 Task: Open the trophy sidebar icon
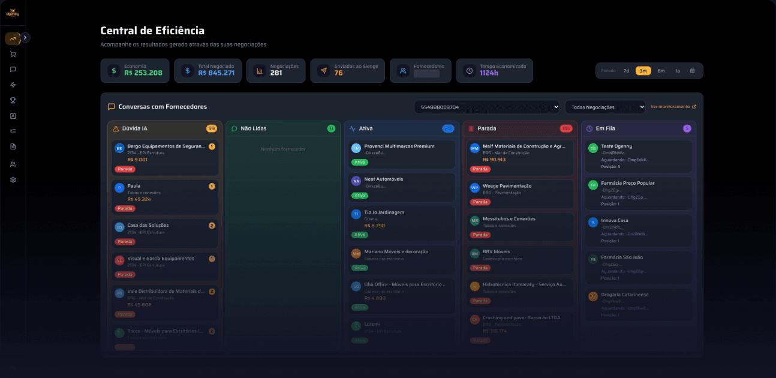coord(13,101)
